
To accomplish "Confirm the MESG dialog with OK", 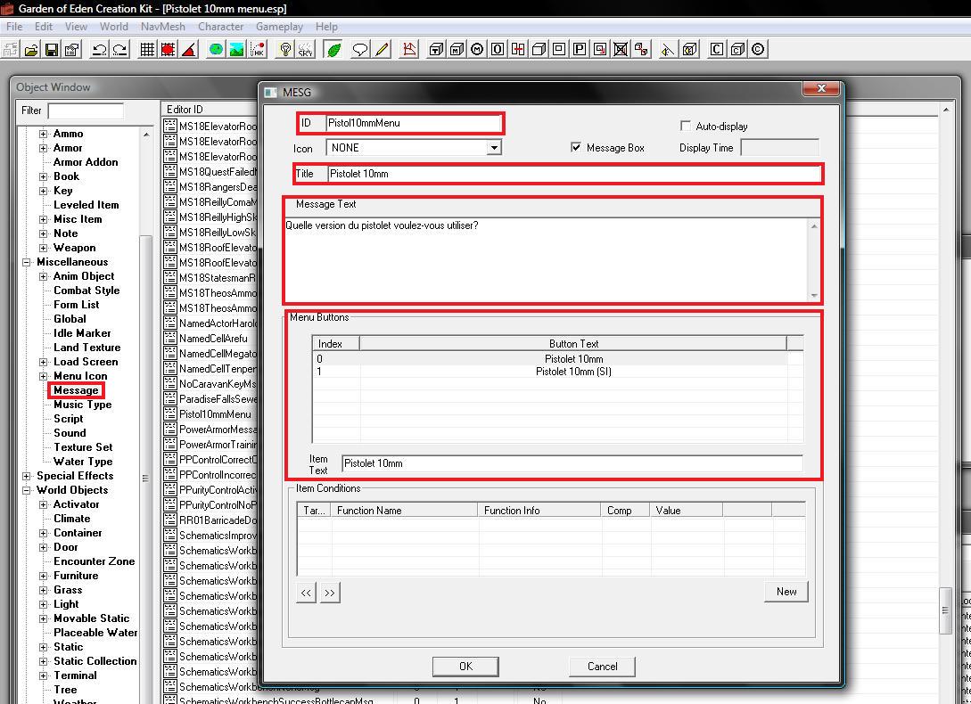I will coord(465,667).
